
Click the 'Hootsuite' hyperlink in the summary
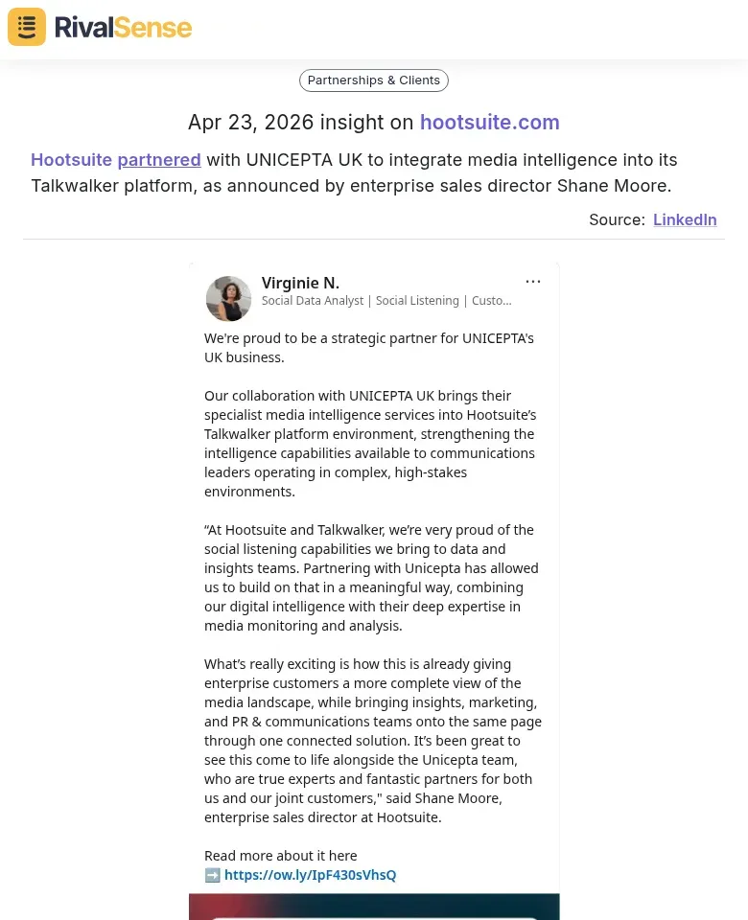(71, 159)
